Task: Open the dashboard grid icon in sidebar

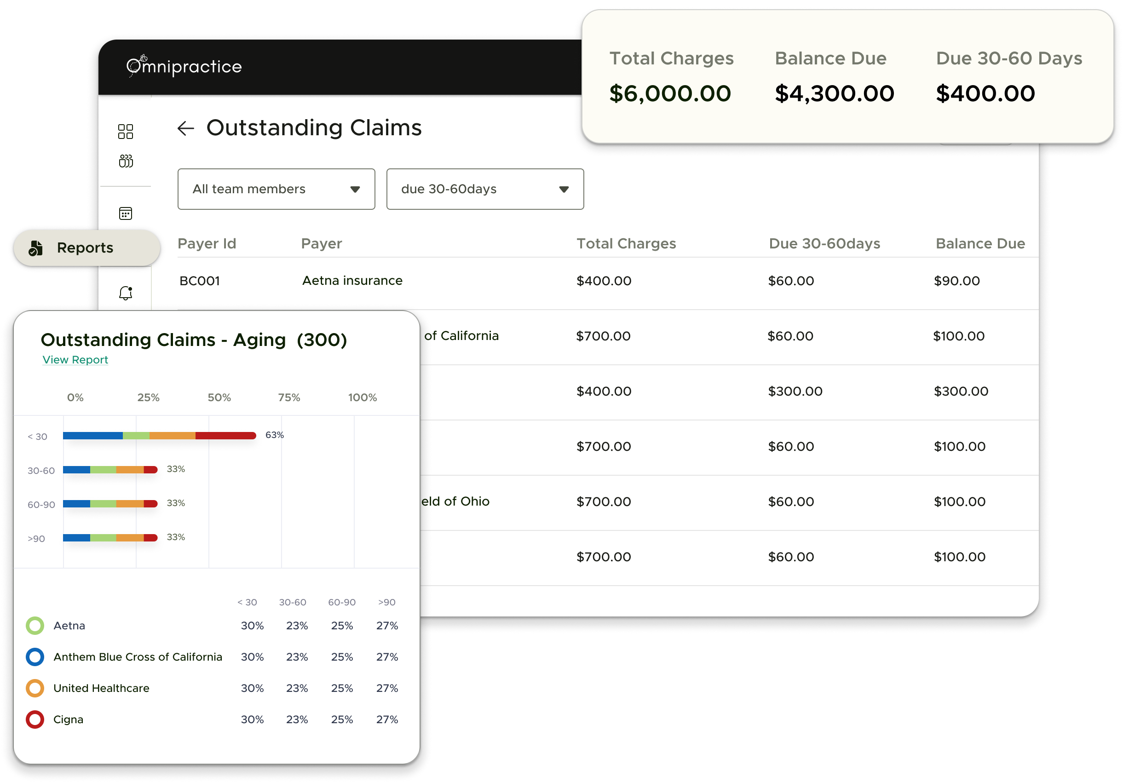Action: coord(126,132)
